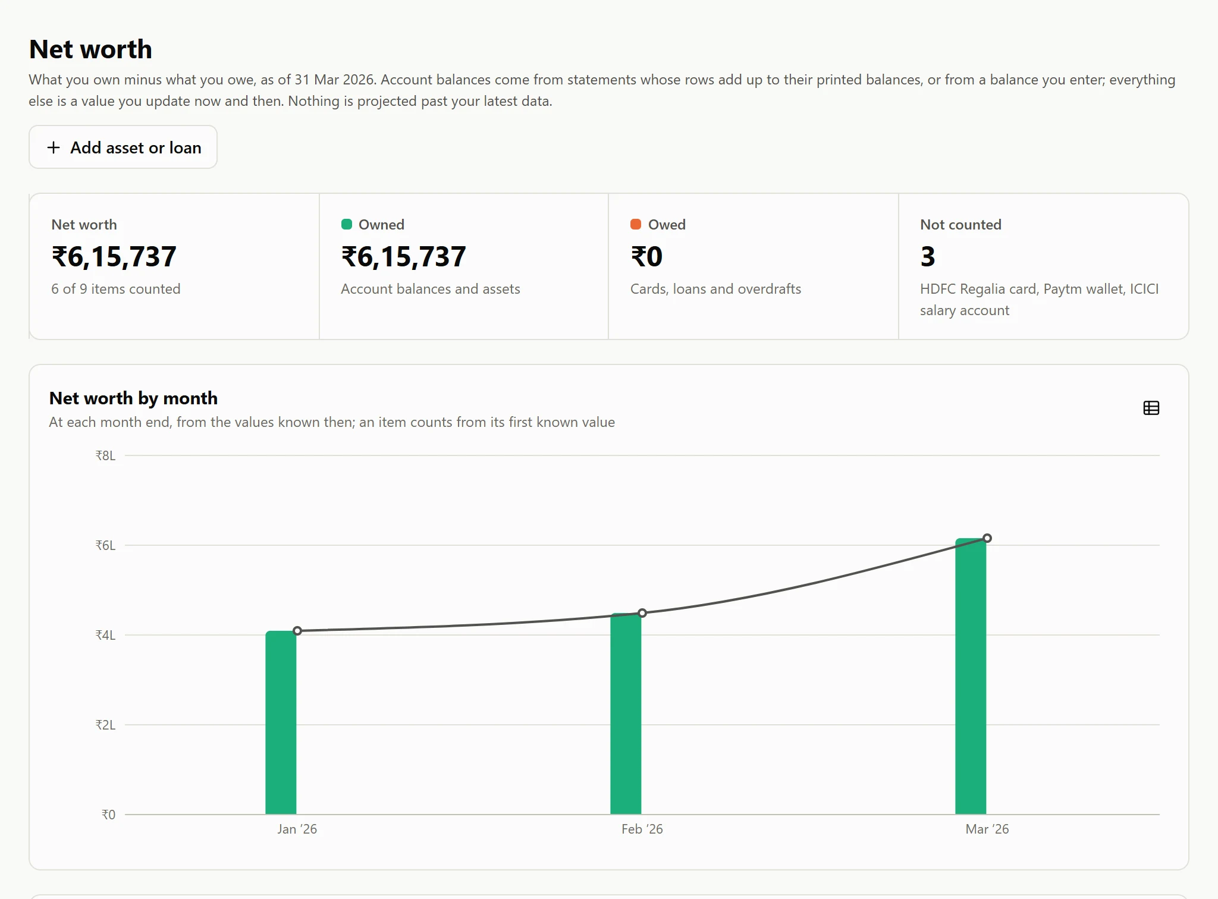1218x899 pixels.
Task: Click the chart subtitle about month end values
Action: (332, 422)
